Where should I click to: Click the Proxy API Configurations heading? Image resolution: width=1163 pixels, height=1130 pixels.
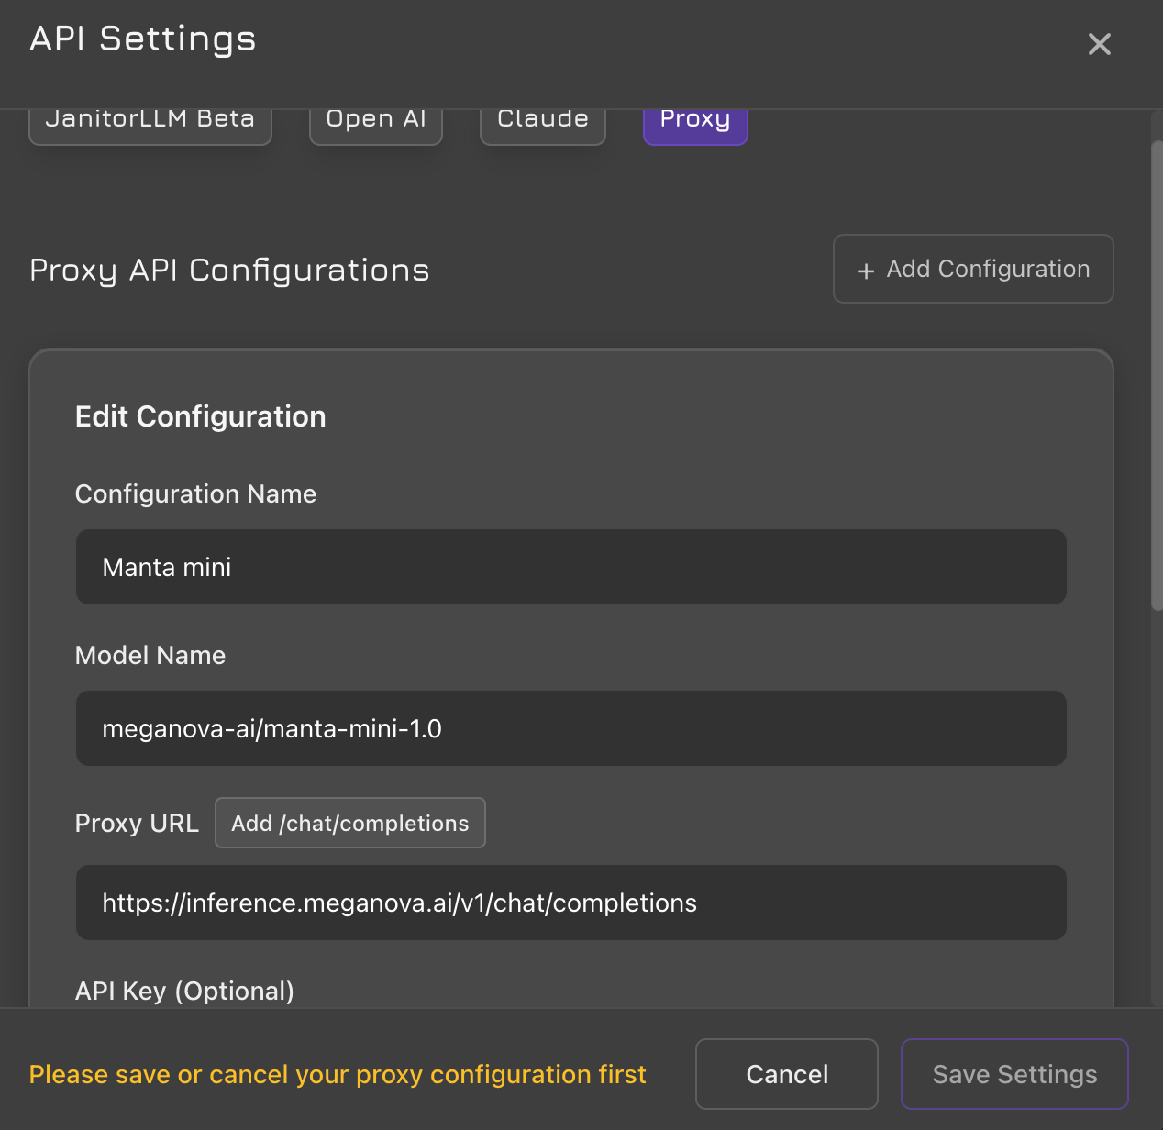(229, 271)
